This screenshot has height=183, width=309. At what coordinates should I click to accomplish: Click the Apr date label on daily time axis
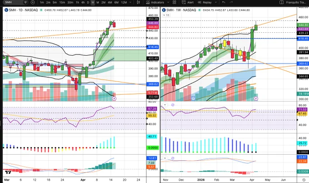click(x=83, y=180)
